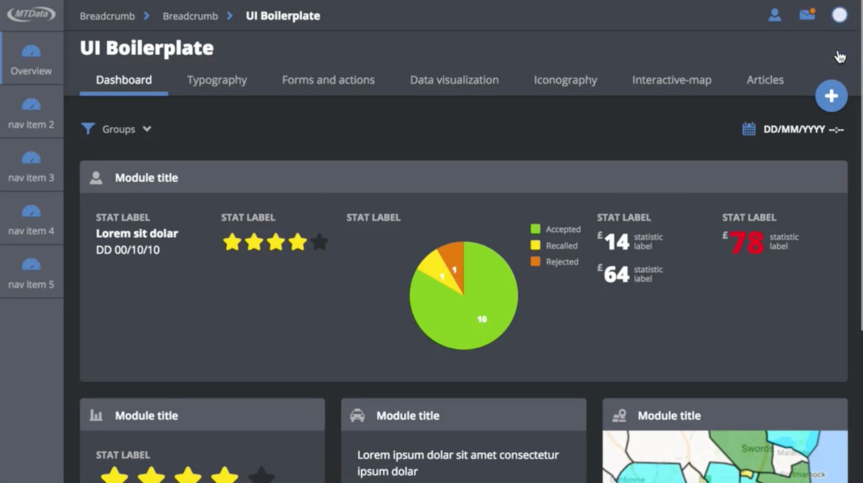Click the red £78 statistic value

pyautogui.click(x=743, y=242)
